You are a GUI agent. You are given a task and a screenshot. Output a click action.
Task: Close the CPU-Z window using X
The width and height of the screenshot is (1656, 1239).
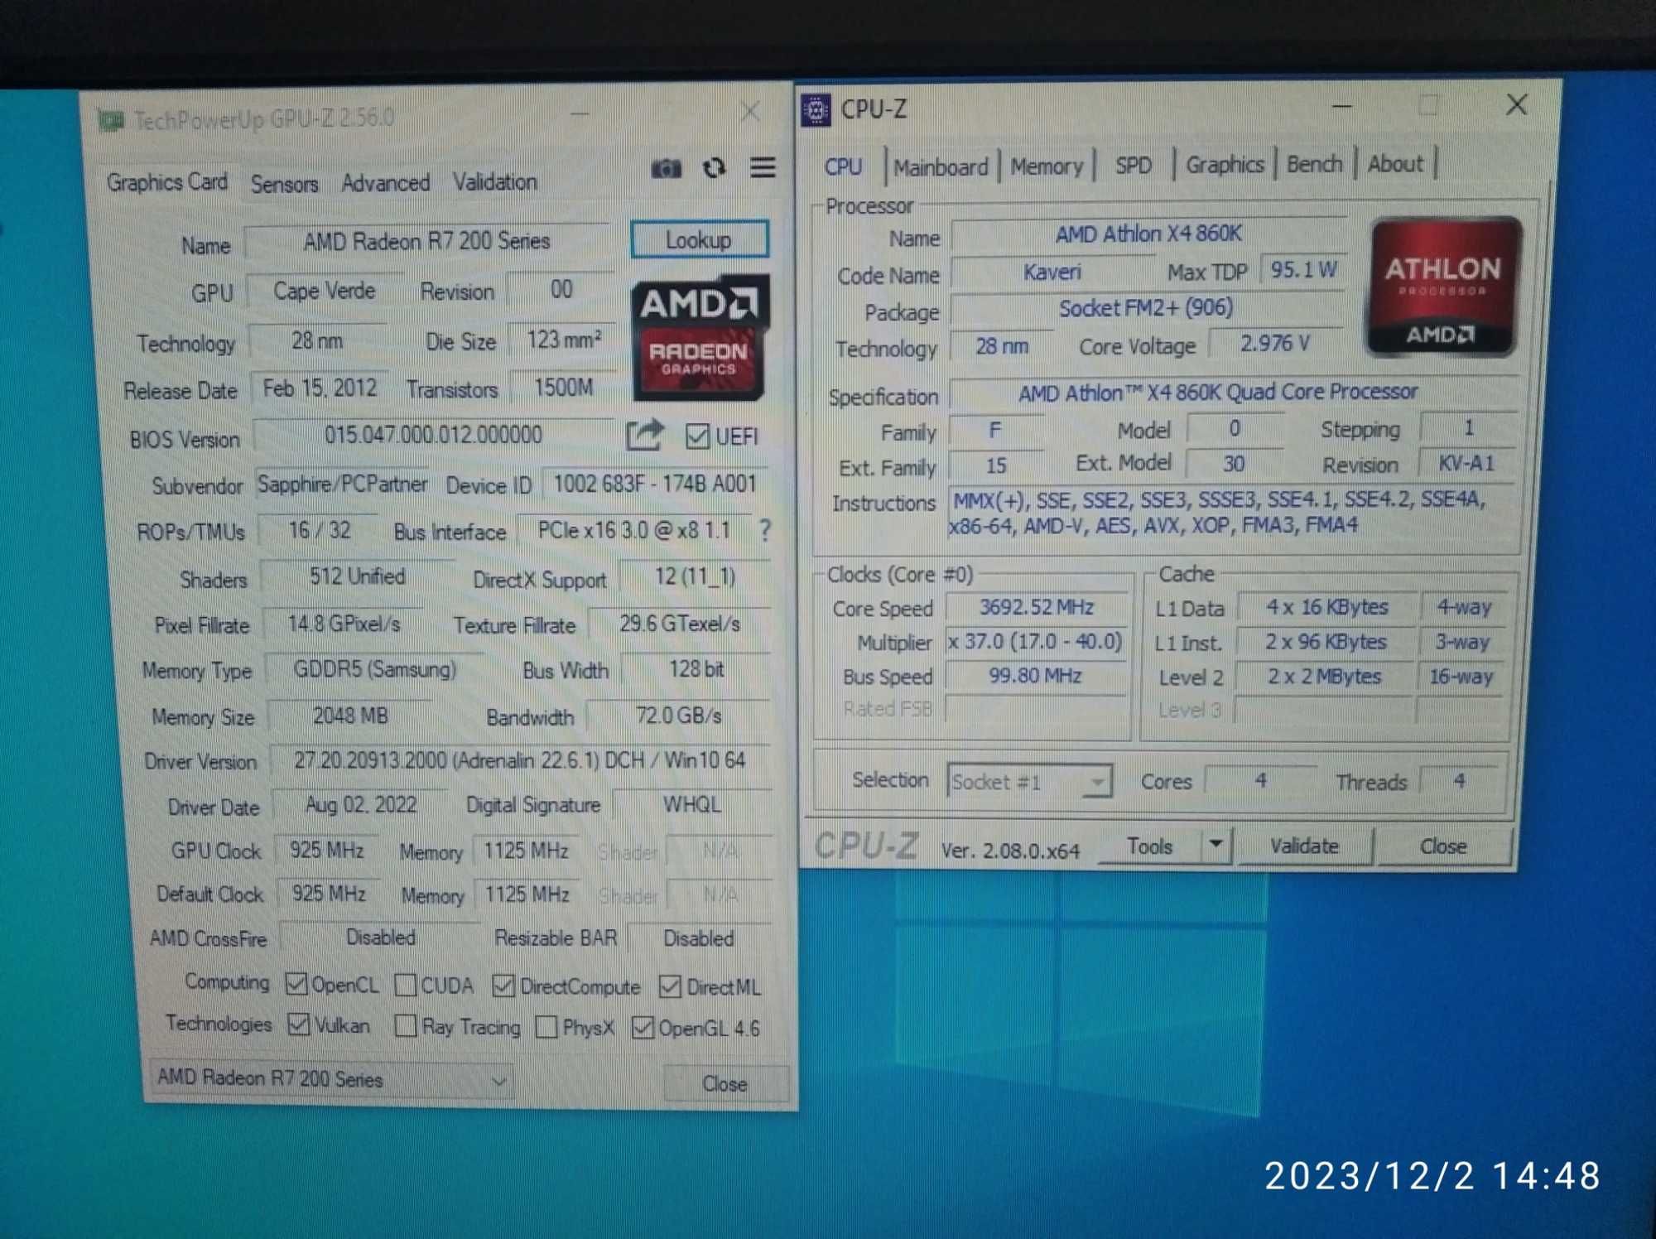(x=1517, y=104)
